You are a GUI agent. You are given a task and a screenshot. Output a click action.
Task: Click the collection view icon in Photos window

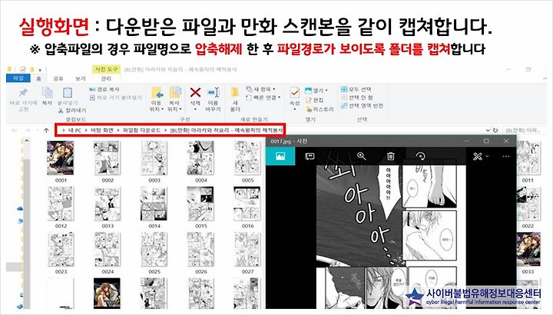280,156
